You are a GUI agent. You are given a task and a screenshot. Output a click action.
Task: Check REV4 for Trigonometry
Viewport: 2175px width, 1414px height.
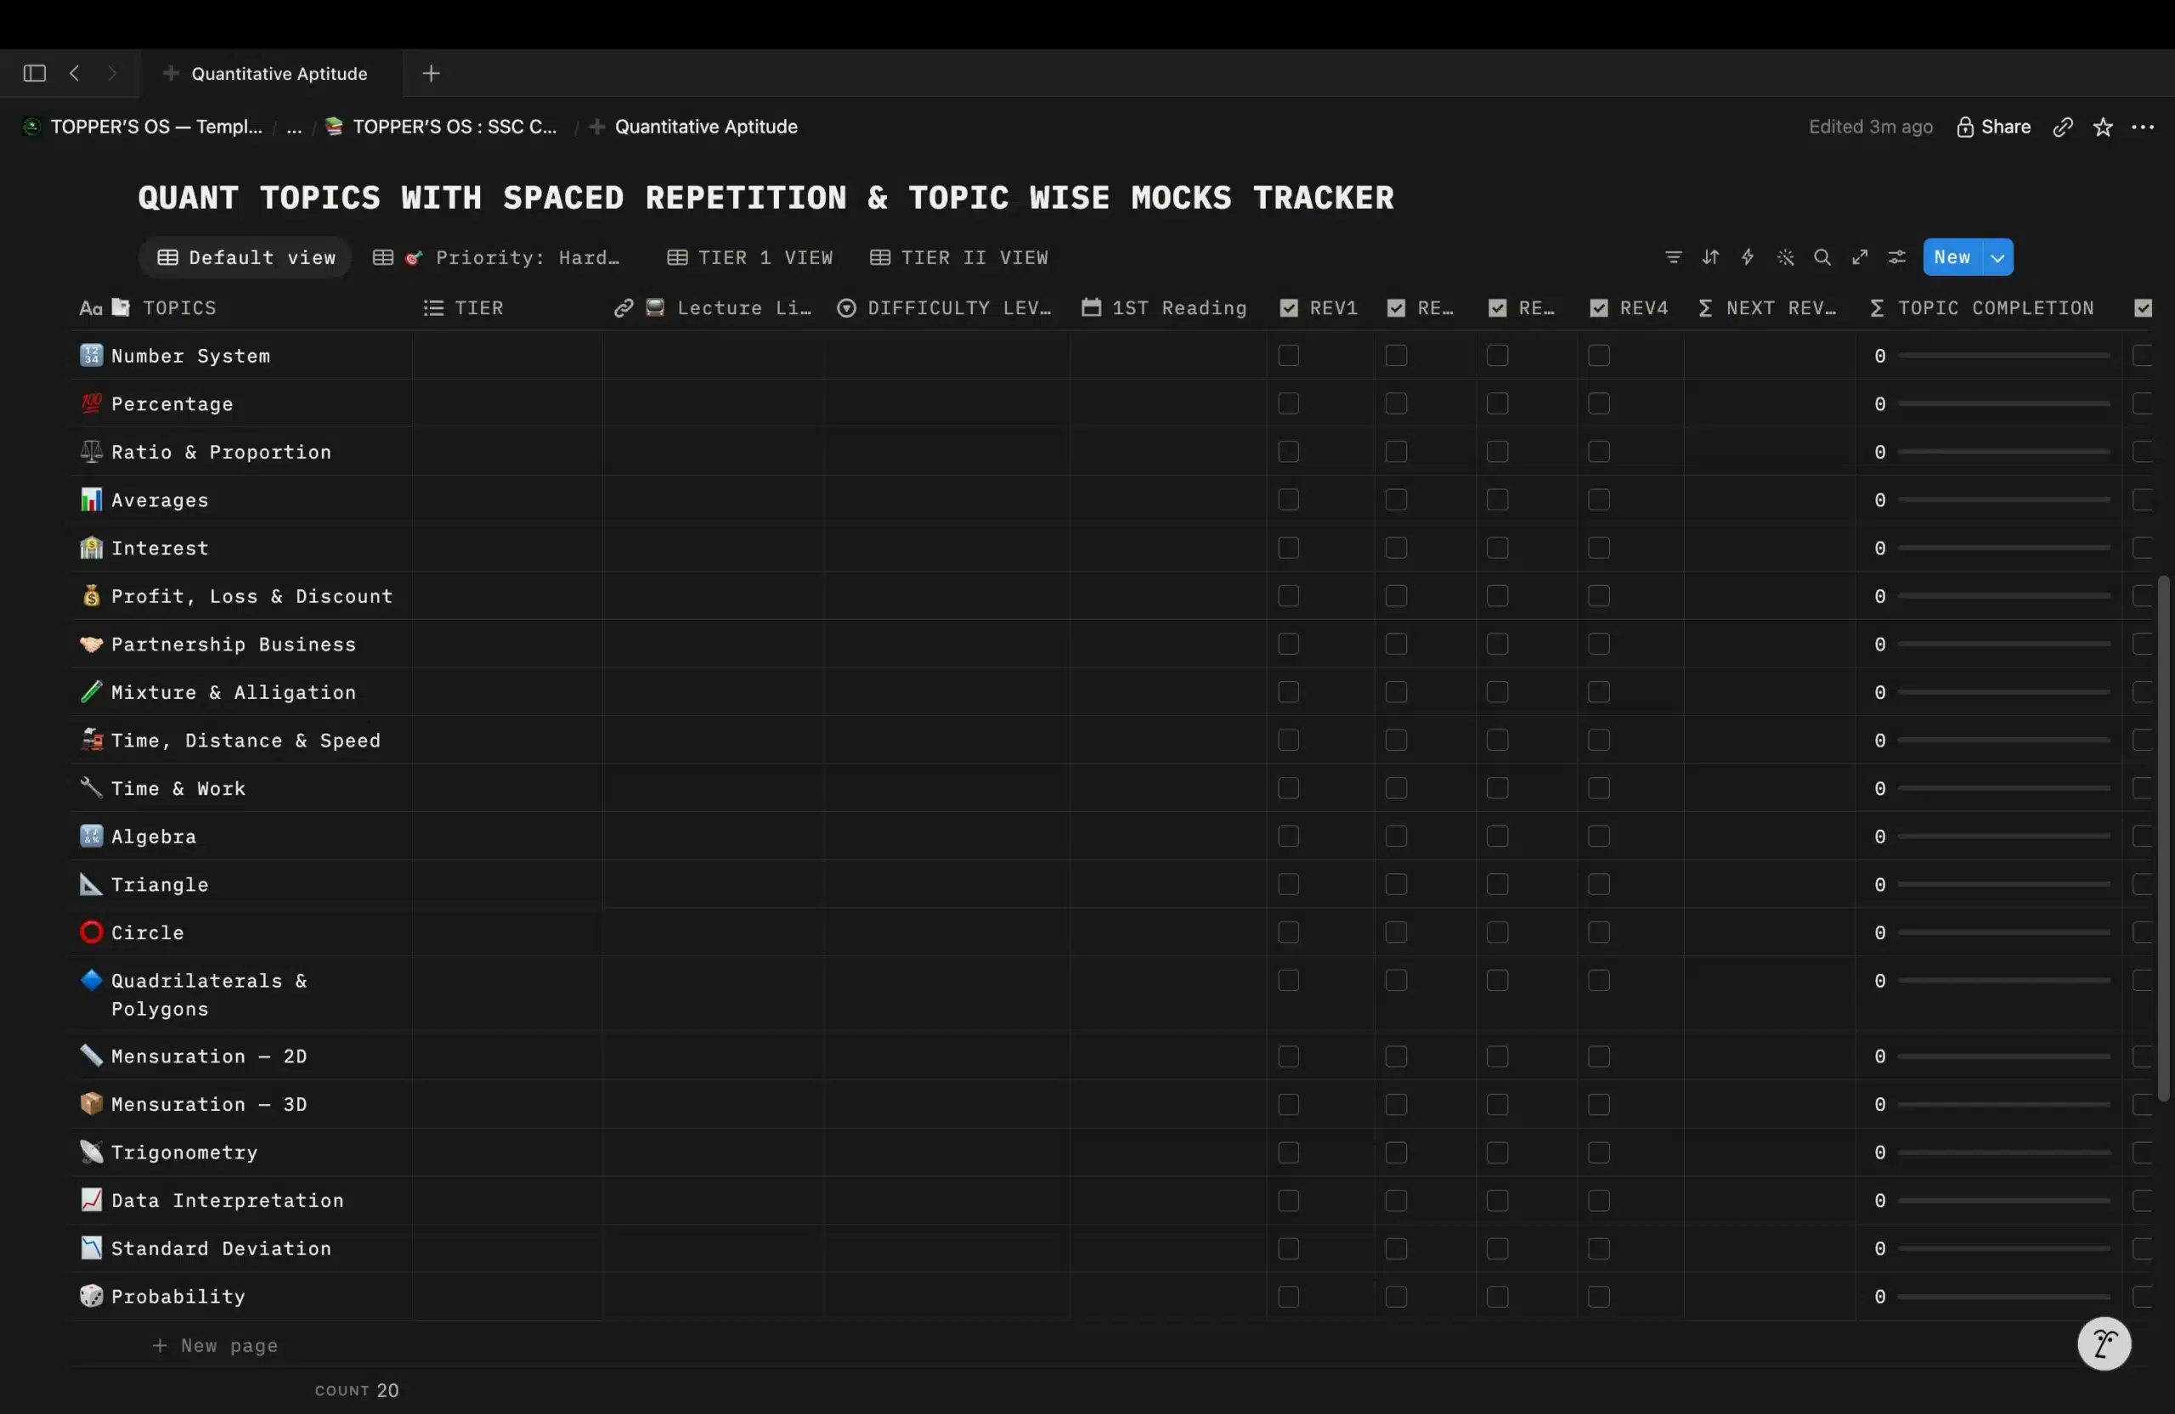click(x=1598, y=1152)
